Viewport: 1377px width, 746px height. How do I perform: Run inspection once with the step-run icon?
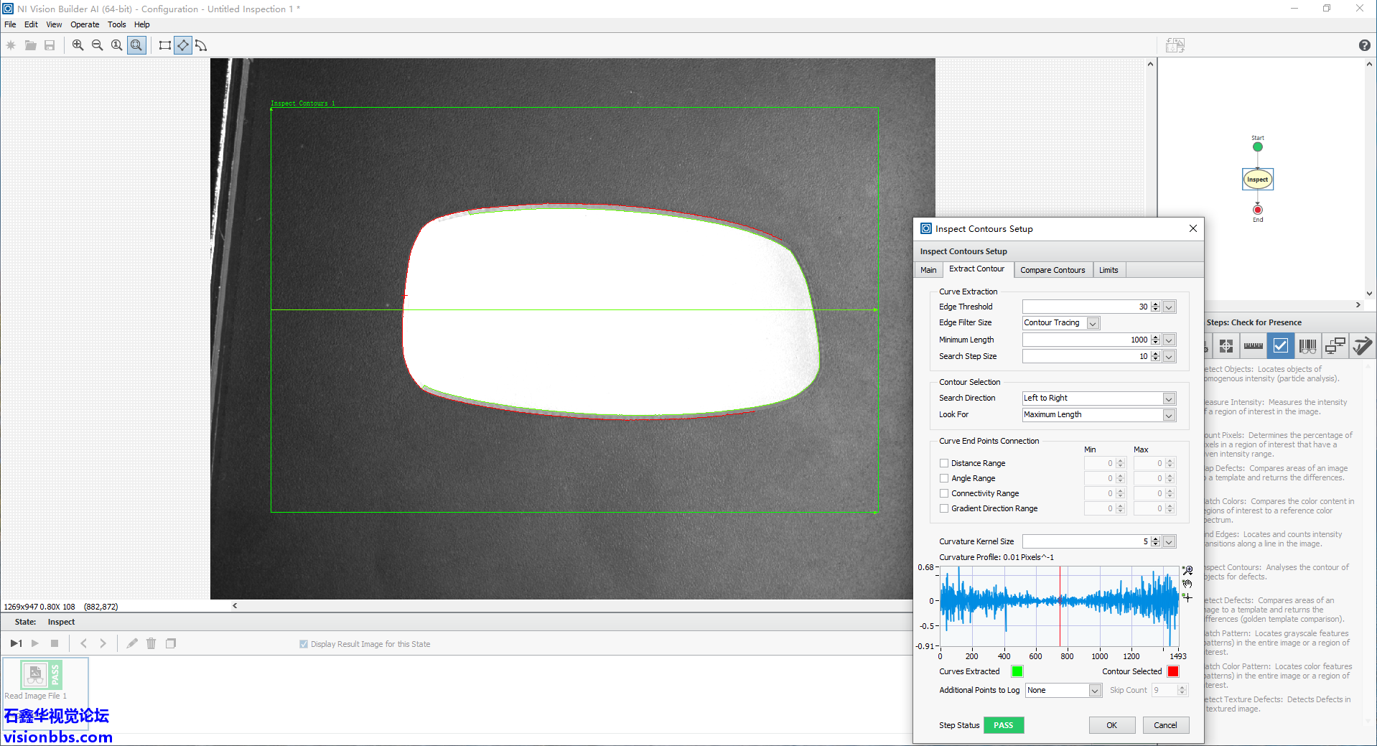(16, 643)
